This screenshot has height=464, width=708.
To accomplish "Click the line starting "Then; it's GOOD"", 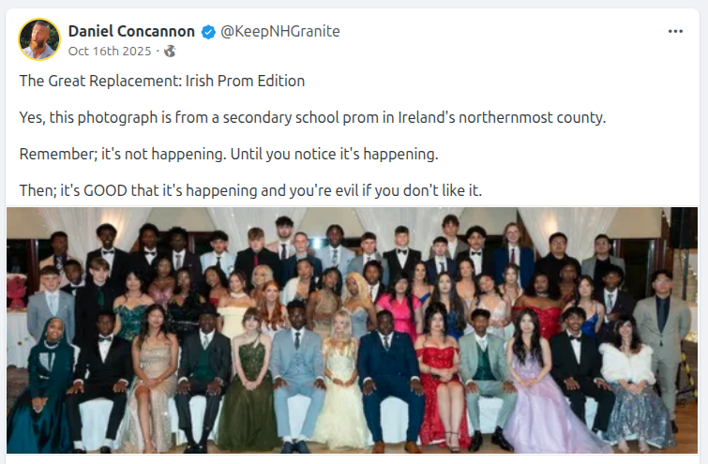I will point(250,190).
